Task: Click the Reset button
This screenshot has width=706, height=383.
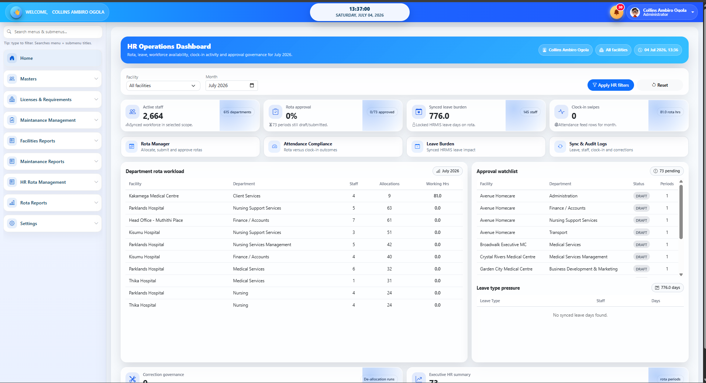Action: [659, 85]
